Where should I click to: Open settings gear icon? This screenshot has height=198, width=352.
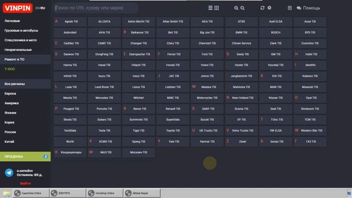point(269,8)
